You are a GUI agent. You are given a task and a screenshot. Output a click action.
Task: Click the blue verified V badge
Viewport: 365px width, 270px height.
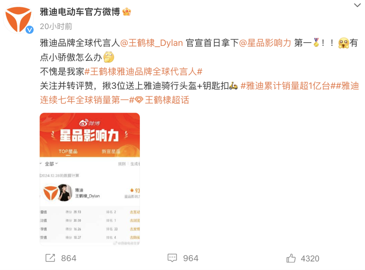pos(29,30)
